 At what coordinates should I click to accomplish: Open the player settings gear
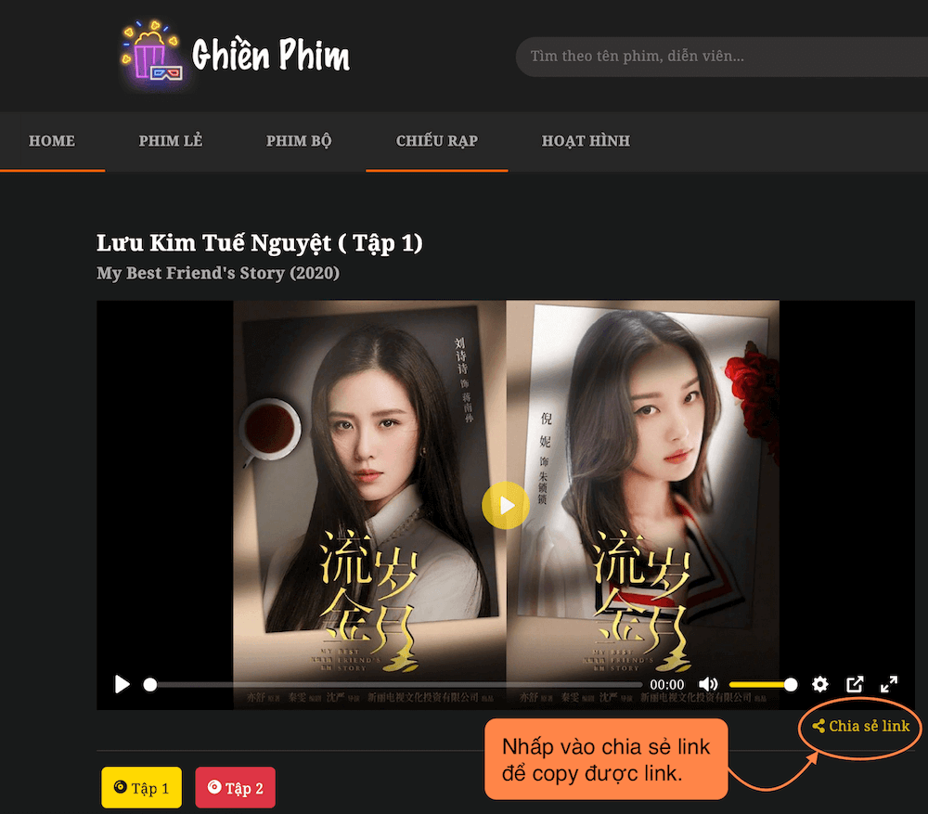click(819, 685)
